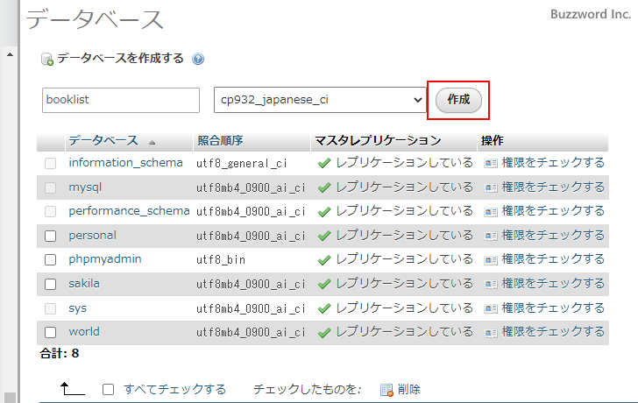This screenshot has height=403, width=638.
Task: Click the privileges icon in the performance_schema row
Action: tap(491, 212)
